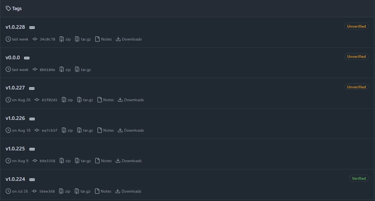Expand the v0.0.0 tag ellipsis
The image size is (375, 201).
point(27,58)
